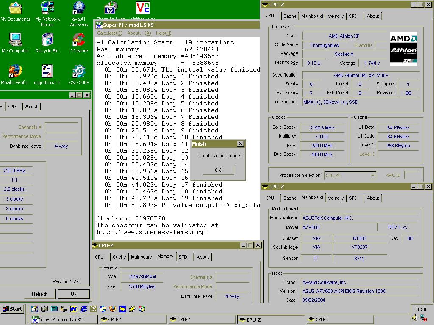Viewport: 434px width, 325px height.
Task: Click the Specification field AMD Athlon(TM) XP 2700+
Action: (361, 75)
